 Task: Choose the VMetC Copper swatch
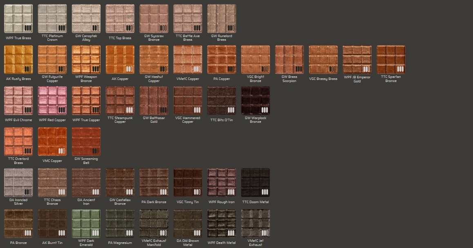(x=187, y=60)
